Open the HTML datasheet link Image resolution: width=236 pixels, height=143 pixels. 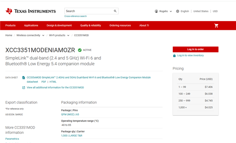pyautogui.click(x=53, y=82)
